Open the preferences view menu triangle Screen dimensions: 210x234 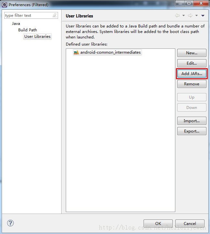point(203,16)
